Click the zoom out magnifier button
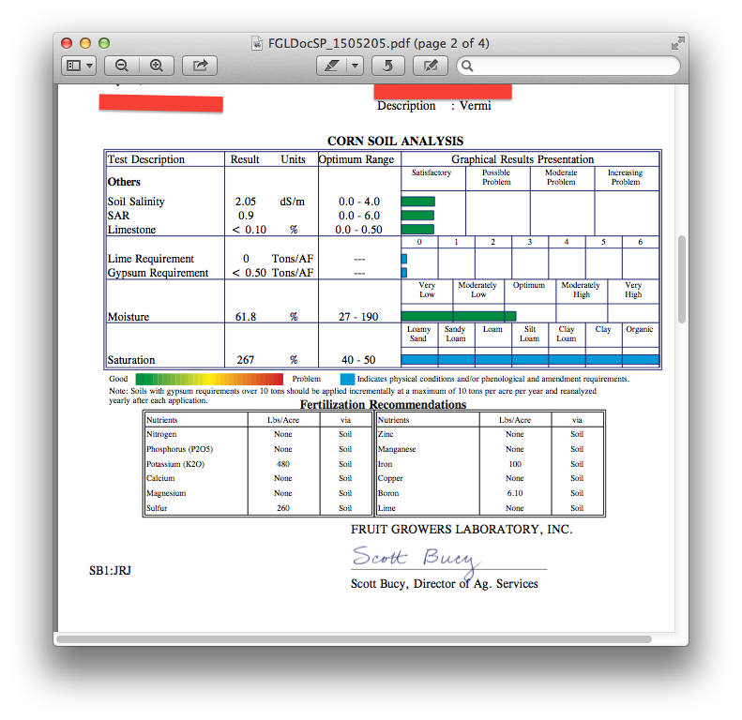The height and width of the screenshot is (720, 742). pyautogui.click(x=122, y=66)
